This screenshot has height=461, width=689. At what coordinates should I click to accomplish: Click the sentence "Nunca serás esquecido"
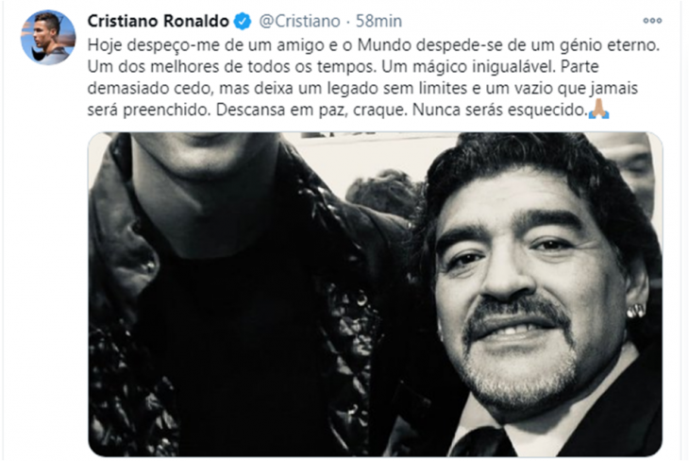500,110
